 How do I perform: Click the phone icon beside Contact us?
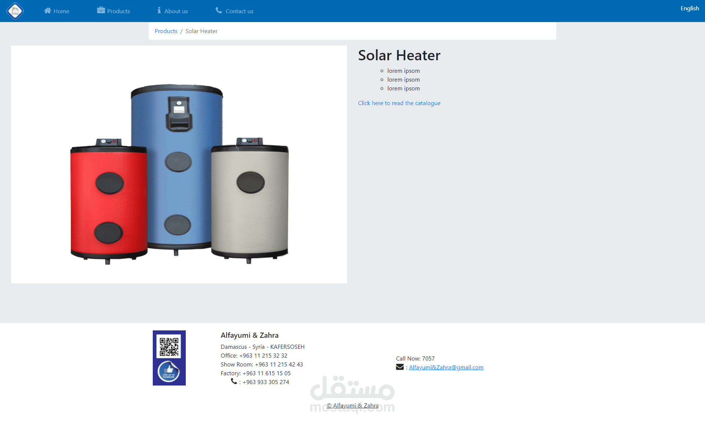click(x=219, y=10)
